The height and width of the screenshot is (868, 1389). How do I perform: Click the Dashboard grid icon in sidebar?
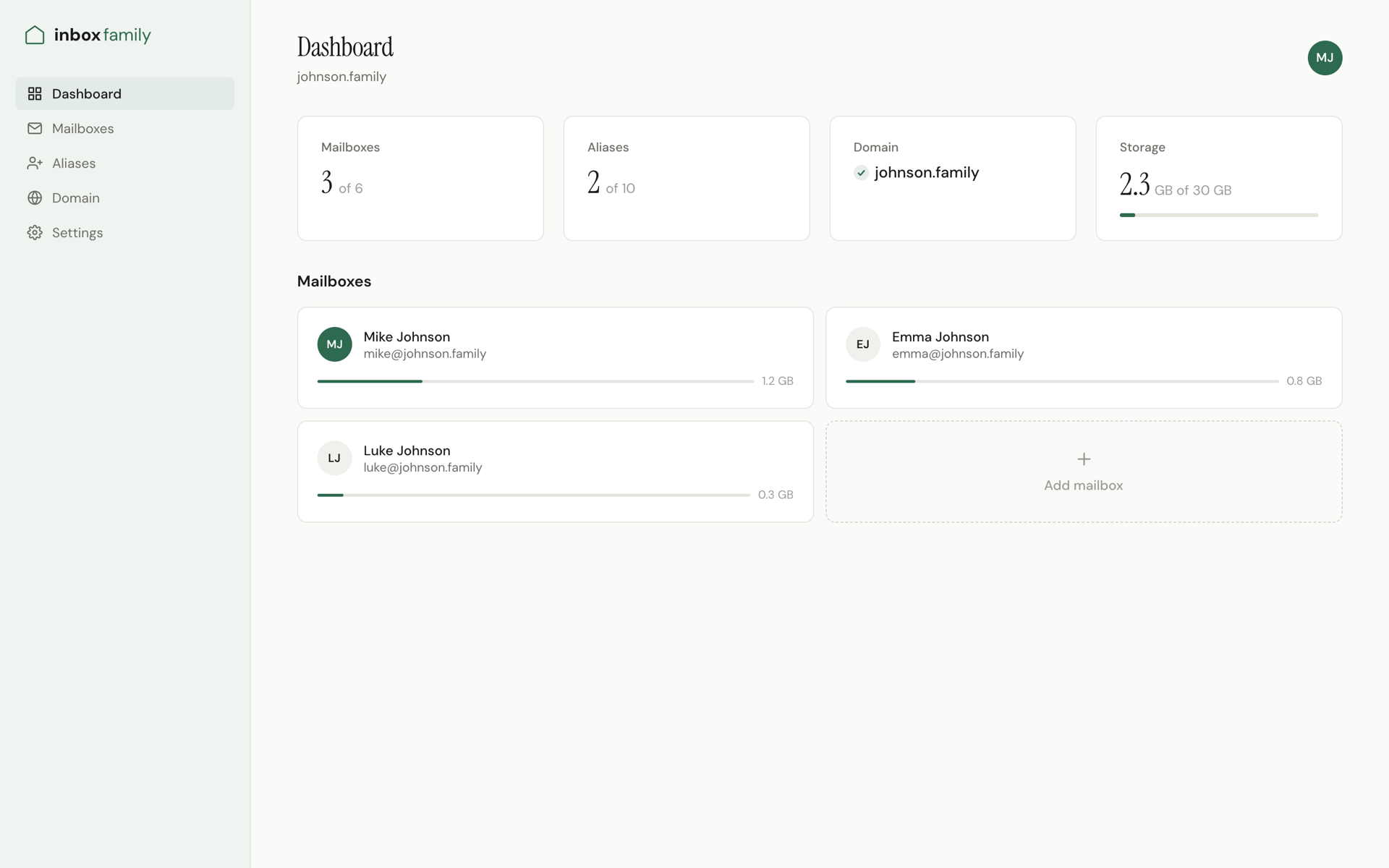35,93
